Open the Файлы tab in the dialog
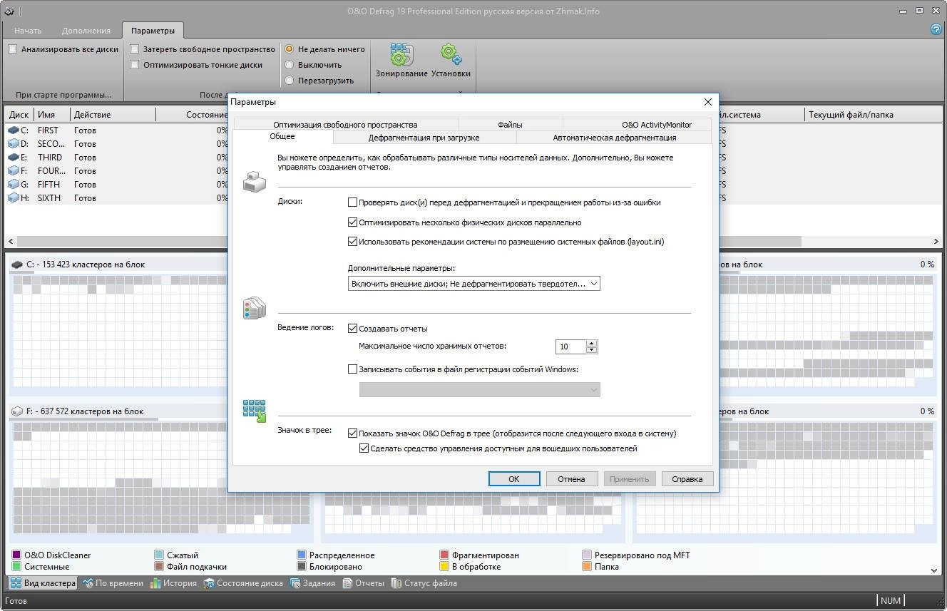 point(510,125)
